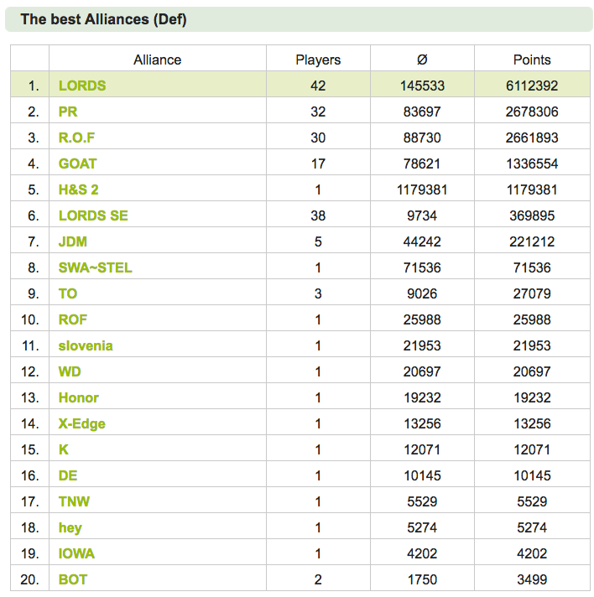Viewport: 594px width, 597px height.
Task: Select the R.O.F alliance link
Action: [76, 138]
